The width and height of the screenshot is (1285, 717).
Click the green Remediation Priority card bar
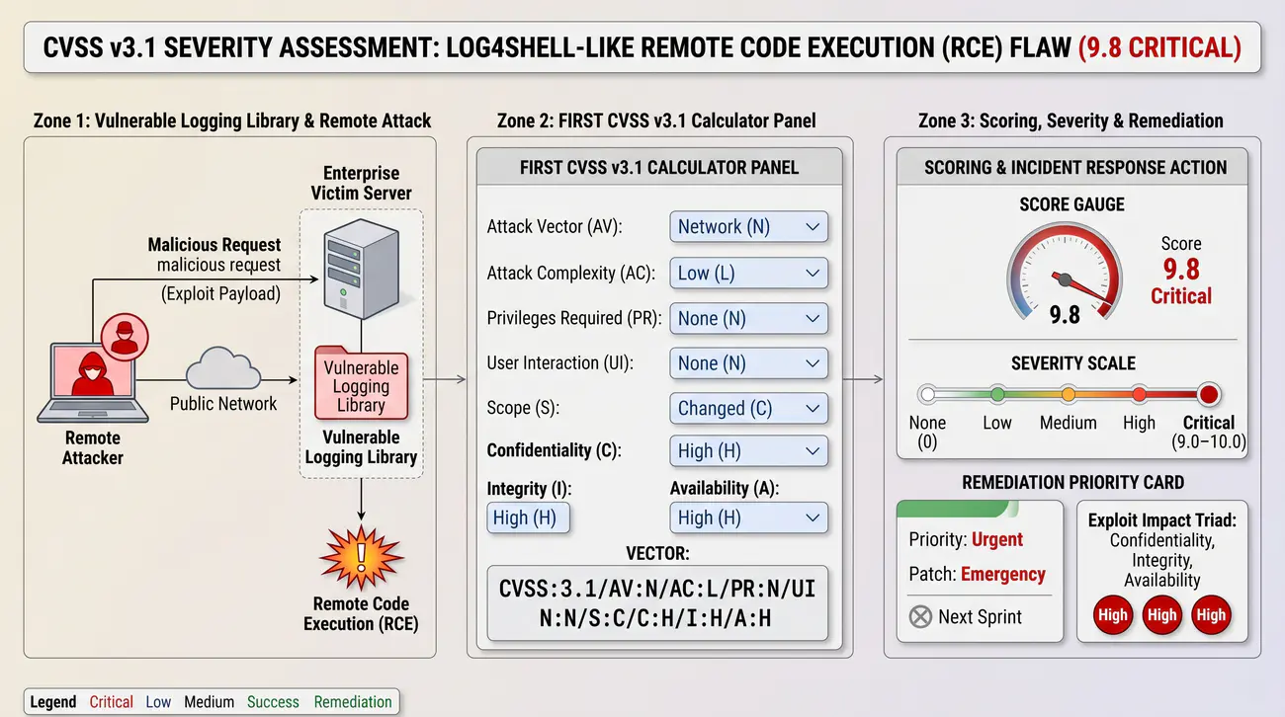point(957,508)
